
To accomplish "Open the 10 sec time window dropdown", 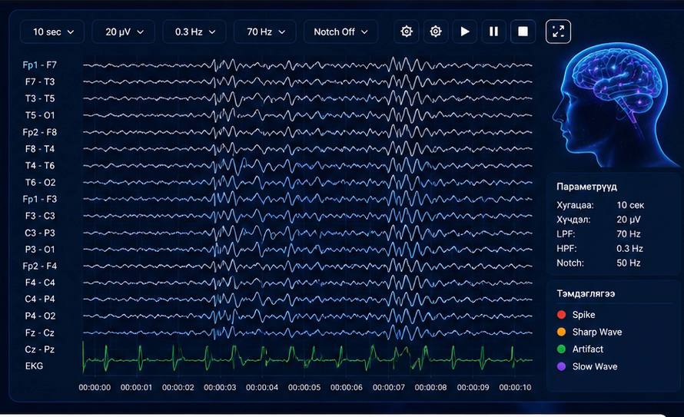I will 52,31.
